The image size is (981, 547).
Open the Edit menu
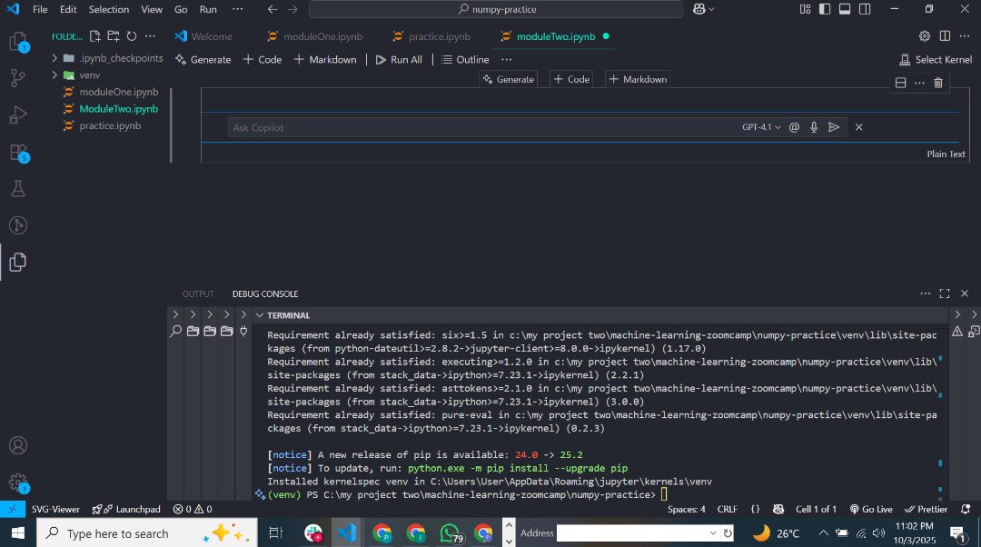pos(67,9)
